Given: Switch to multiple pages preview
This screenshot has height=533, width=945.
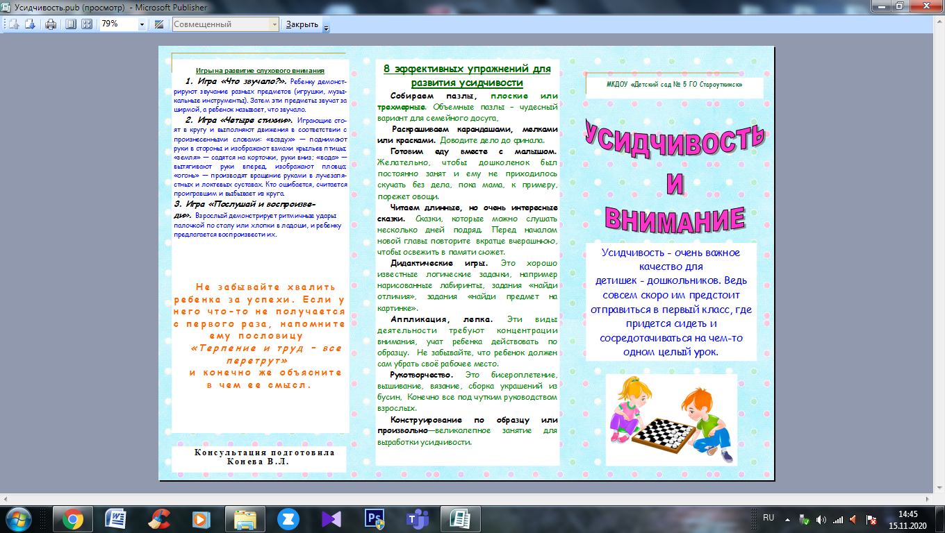Looking at the screenshot, I should pyautogui.click(x=86, y=24).
